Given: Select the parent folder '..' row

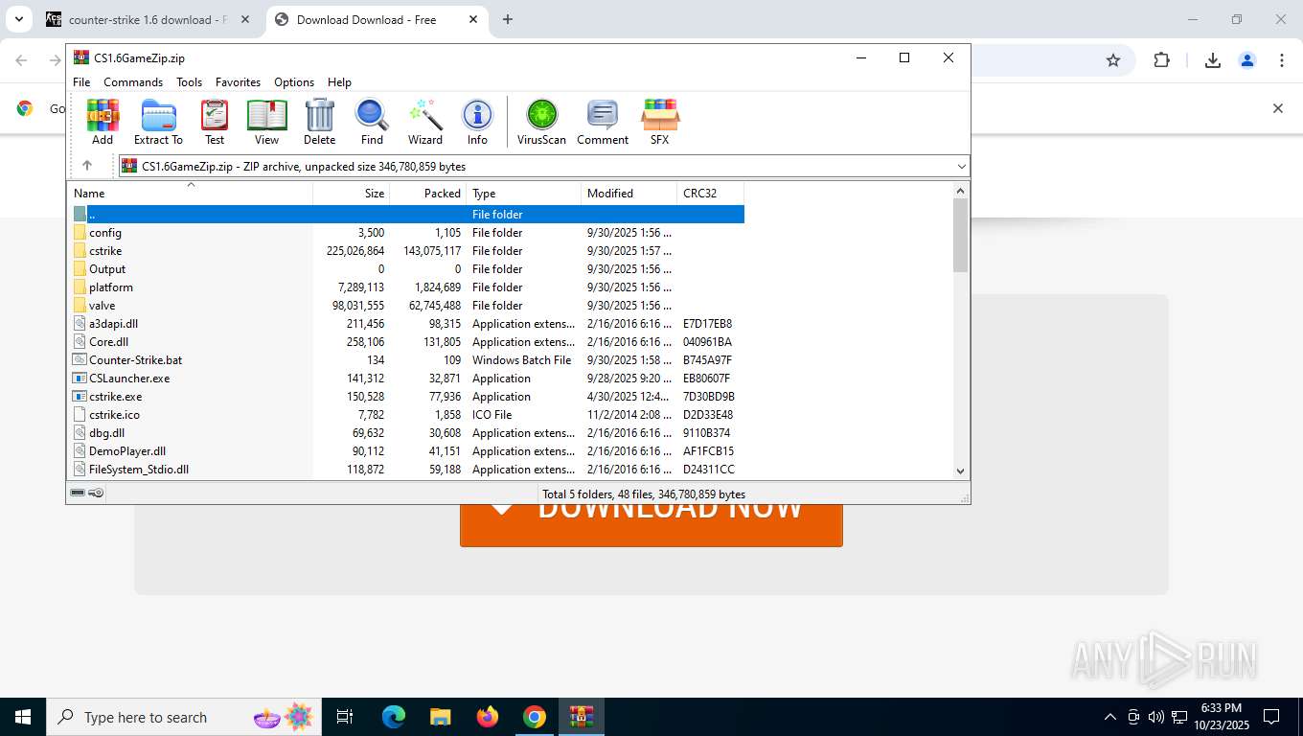Looking at the screenshot, I should pyautogui.click(x=406, y=215).
